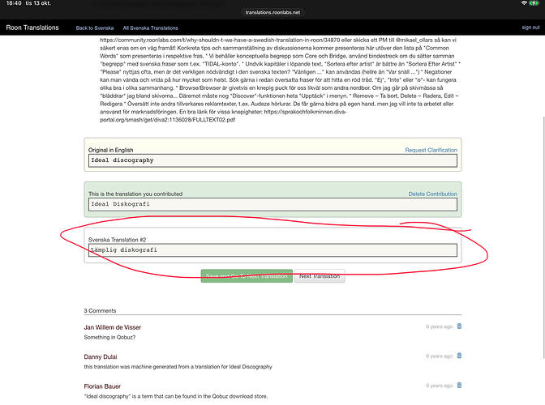Viewport: 545px width, 405px height.
Task: Go back to Svenska
Action: coord(95,28)
